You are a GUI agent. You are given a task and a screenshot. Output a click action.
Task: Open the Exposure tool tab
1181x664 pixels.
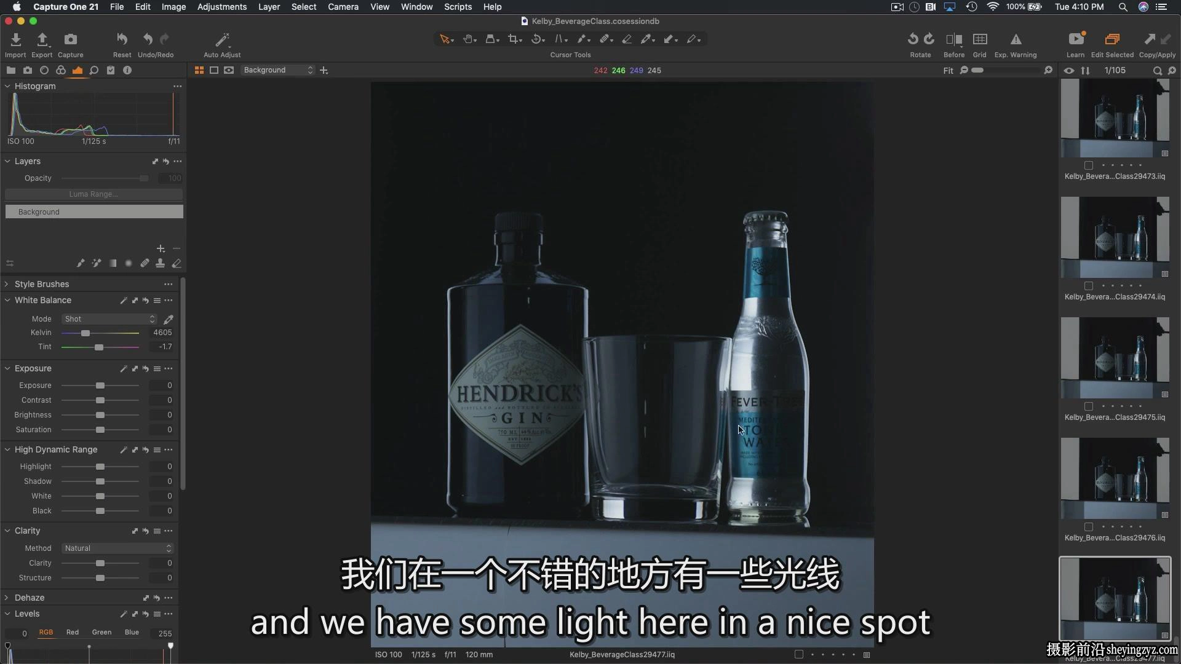78,70
